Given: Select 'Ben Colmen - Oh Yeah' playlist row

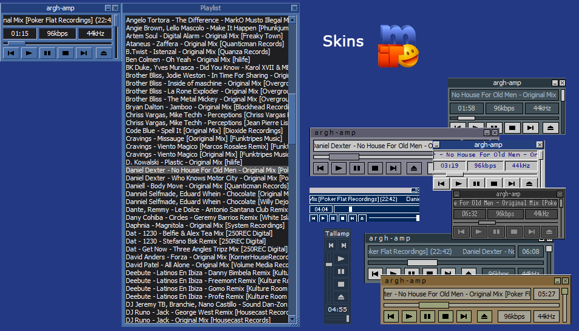Looking at the screenshot, I should 207,60.
